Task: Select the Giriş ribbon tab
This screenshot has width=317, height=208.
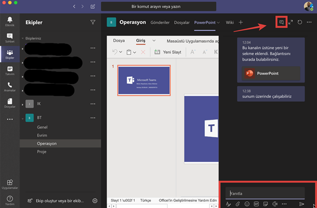Action: (x=141, y=41)
